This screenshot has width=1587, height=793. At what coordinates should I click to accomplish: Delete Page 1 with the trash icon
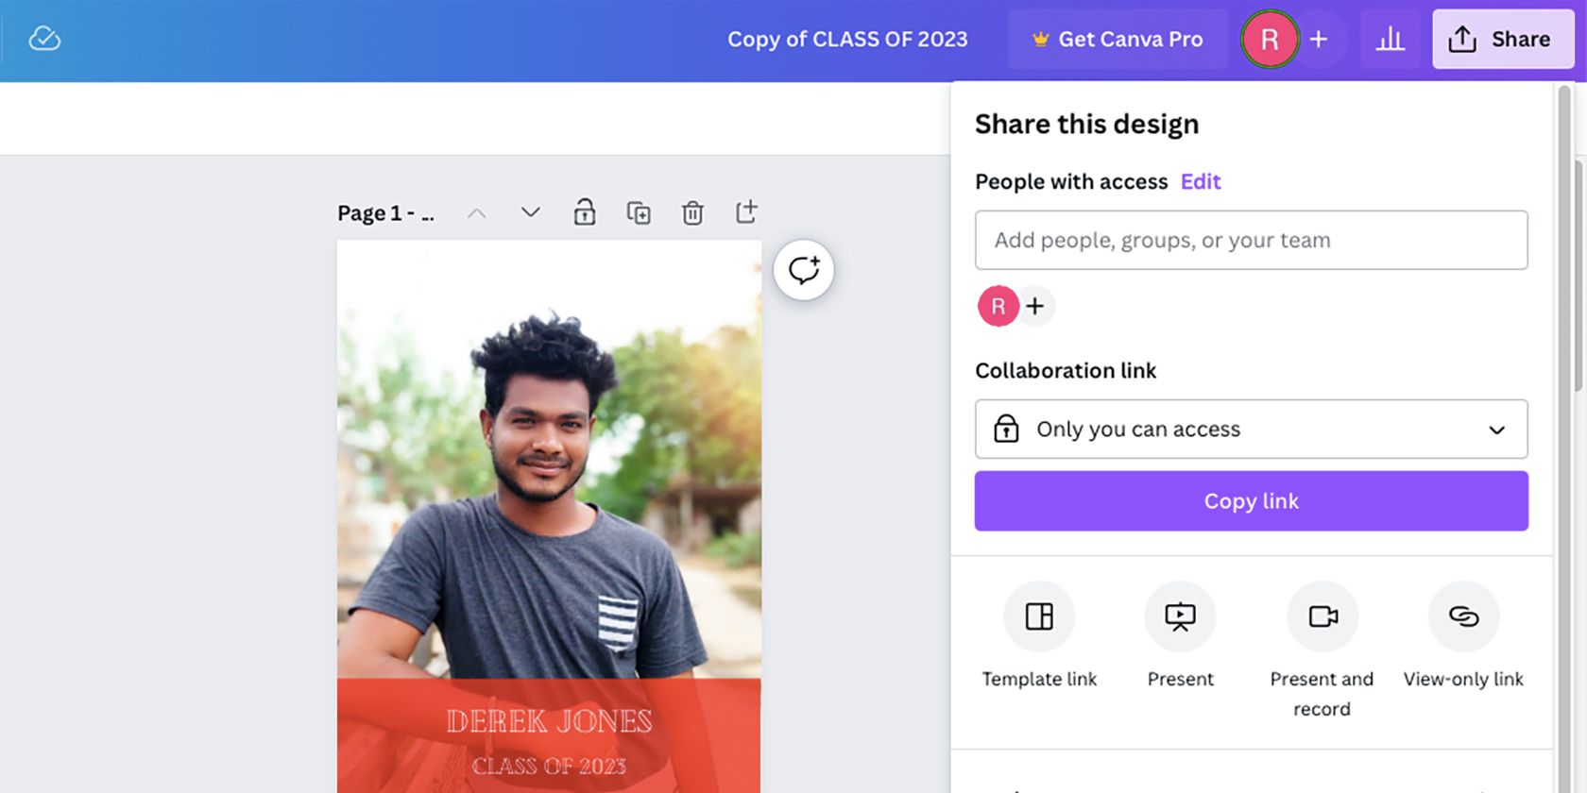692,212
